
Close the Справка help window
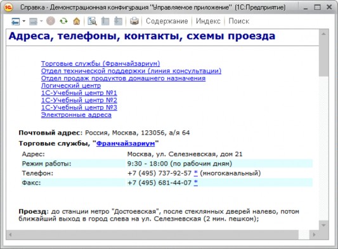(x=329, y=8)
